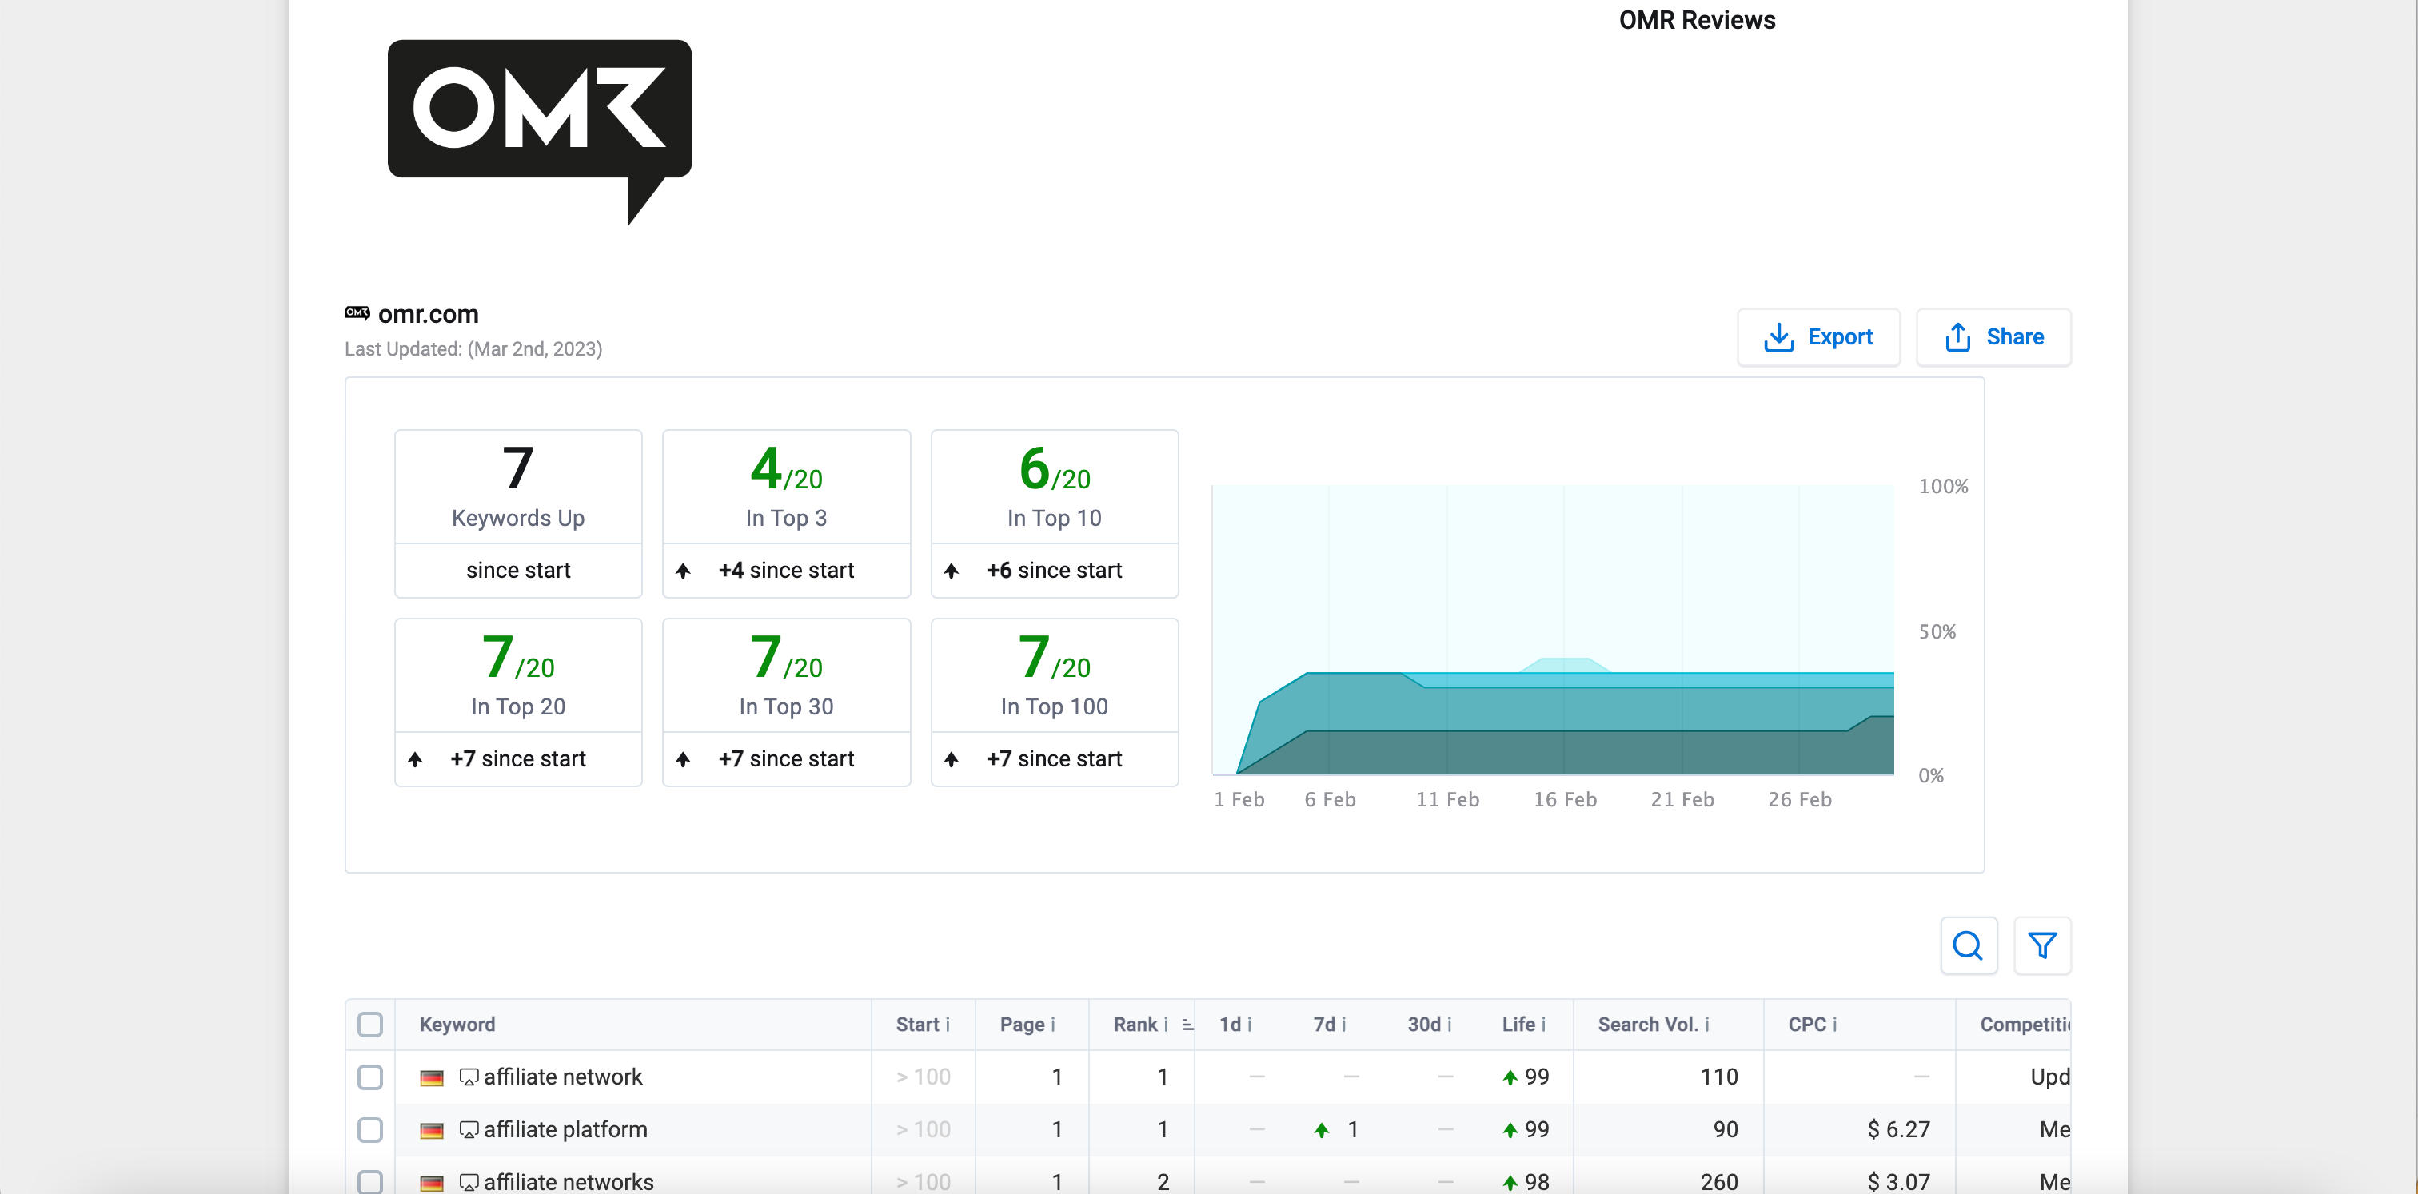
Task: Click info icon next to Search Vol.
Action: pos(1706,1025)
